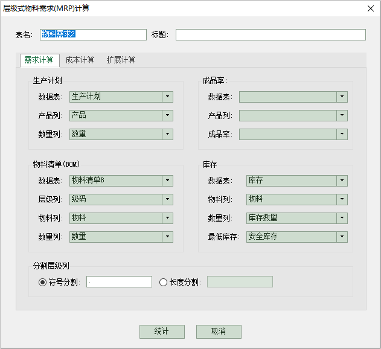Open 生产计划 数量列 dropdown
Image resolution: width=381 pixels, height=349 pixels.
click(167, 134)
